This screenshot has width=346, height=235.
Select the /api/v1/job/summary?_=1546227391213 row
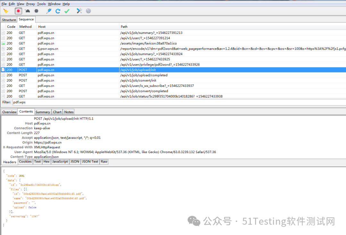tap(173, 33)
